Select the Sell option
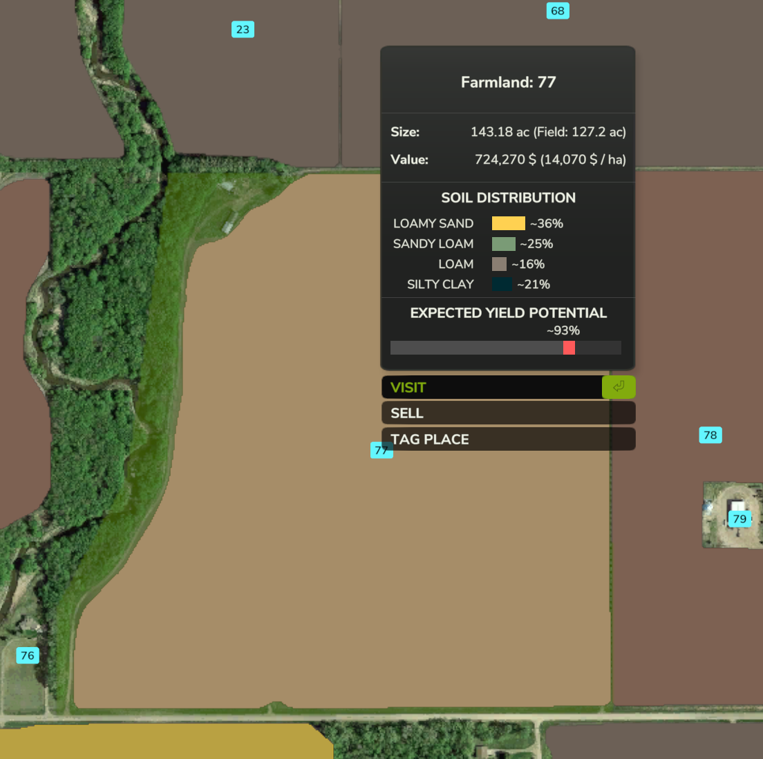 coord(508,413)
